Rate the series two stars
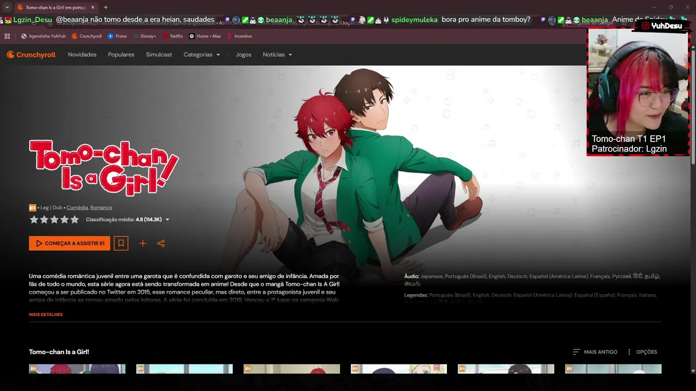 pos(44,219)
